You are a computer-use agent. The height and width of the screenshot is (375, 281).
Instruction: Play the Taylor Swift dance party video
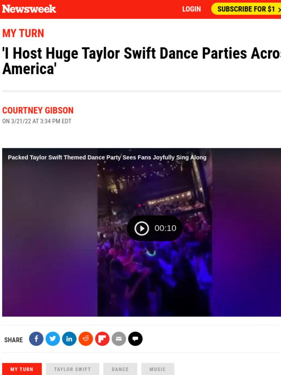(155, 228)
